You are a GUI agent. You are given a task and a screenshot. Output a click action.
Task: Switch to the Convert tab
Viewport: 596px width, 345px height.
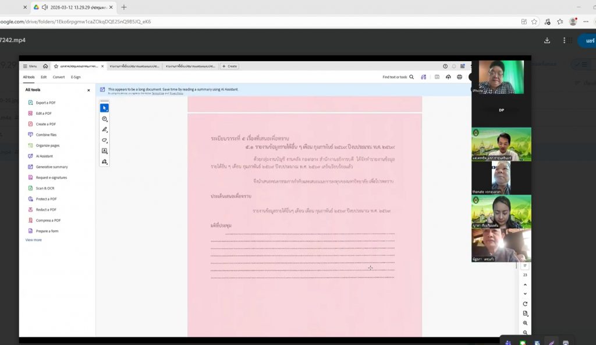point(59,77)
